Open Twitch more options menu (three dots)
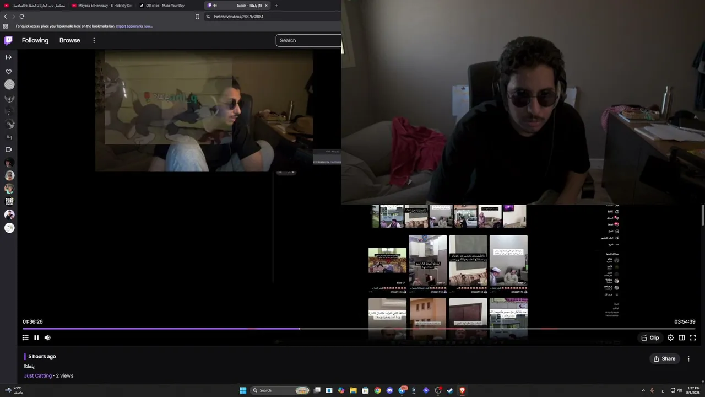Screen dimensions: 705x397 click(94, 40)
